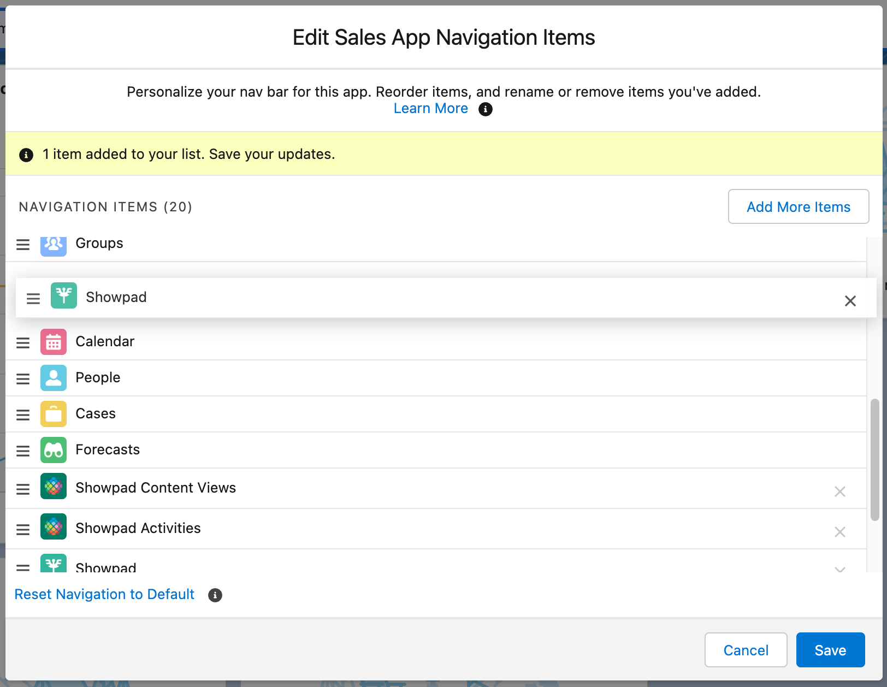
Task: Expand the chevron on the bottom Showpad row
Action: [x=839, y=569]
